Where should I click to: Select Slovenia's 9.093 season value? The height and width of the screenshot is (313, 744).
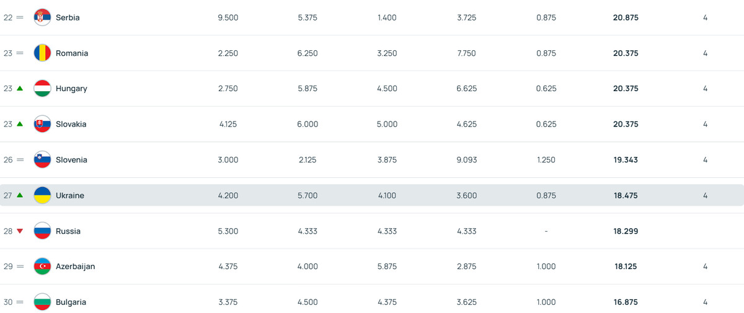coord(466,160)
